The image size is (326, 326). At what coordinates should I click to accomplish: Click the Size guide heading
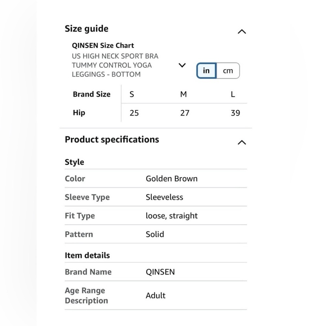tap(86, 29)
